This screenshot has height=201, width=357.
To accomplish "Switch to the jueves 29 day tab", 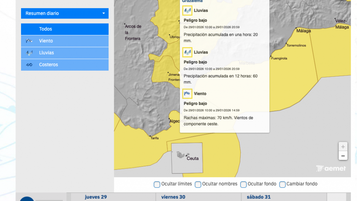I will tap(96, 197).
